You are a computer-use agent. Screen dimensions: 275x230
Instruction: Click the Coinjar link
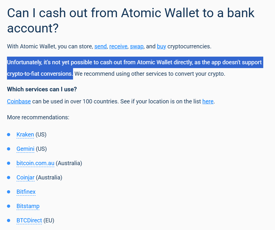[x=25, y=178]
